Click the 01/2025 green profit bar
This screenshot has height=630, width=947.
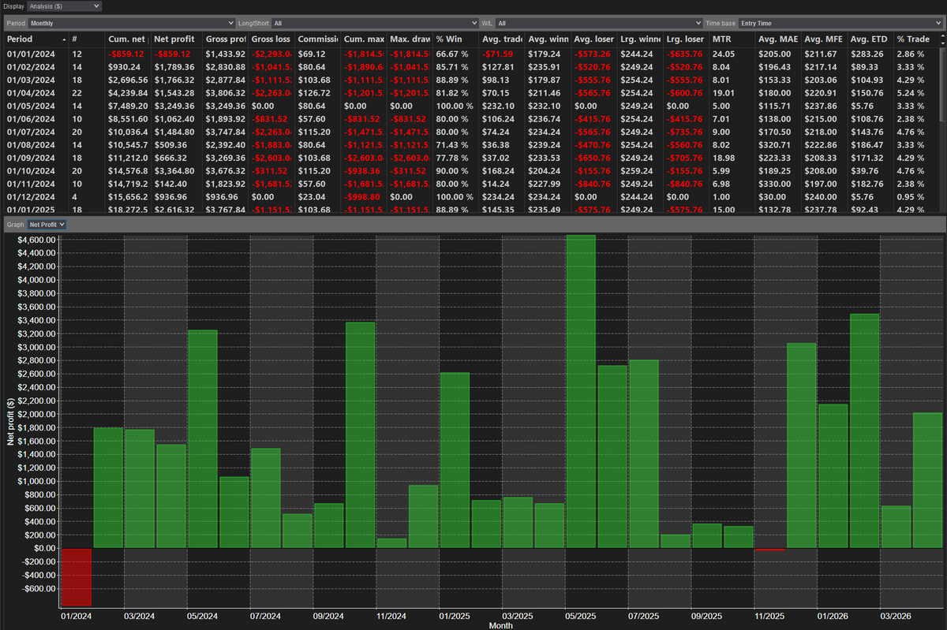(455, 460)
